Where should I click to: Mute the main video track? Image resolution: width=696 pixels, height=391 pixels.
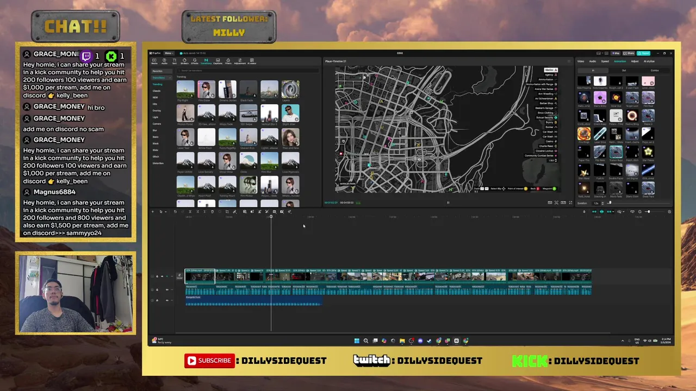pyautogui.click(x=167, y=276)
